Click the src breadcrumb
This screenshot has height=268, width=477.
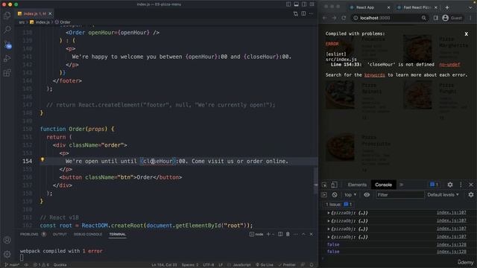[x=22, y=22]
